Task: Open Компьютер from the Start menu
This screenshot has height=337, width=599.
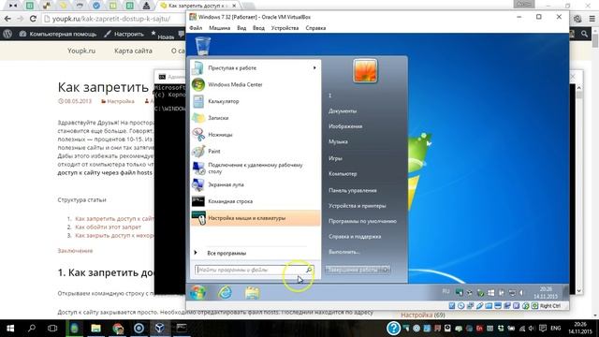Action: (x=343, y=173)
